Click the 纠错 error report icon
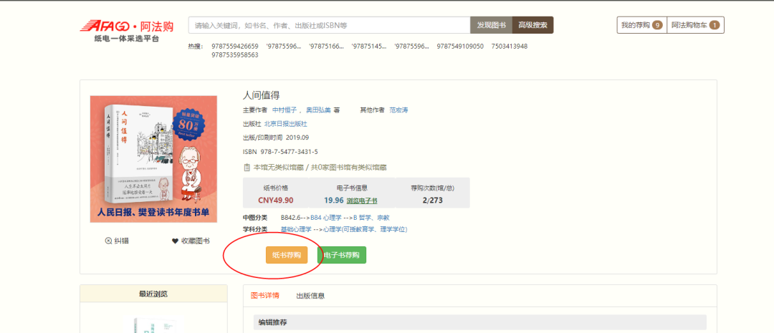This screenshot has width=774, height=333. click(109, 241)
